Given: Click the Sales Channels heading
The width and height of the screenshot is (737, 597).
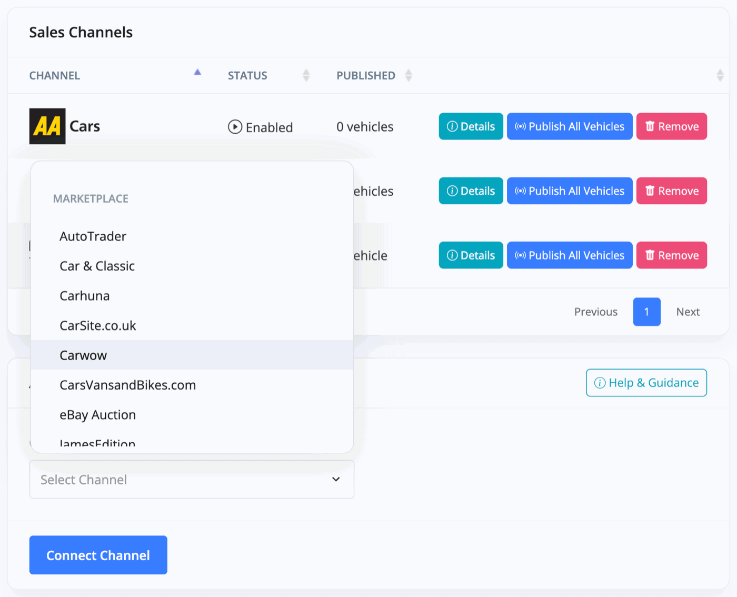Looking at the screenshot, I should pos(81,32).
